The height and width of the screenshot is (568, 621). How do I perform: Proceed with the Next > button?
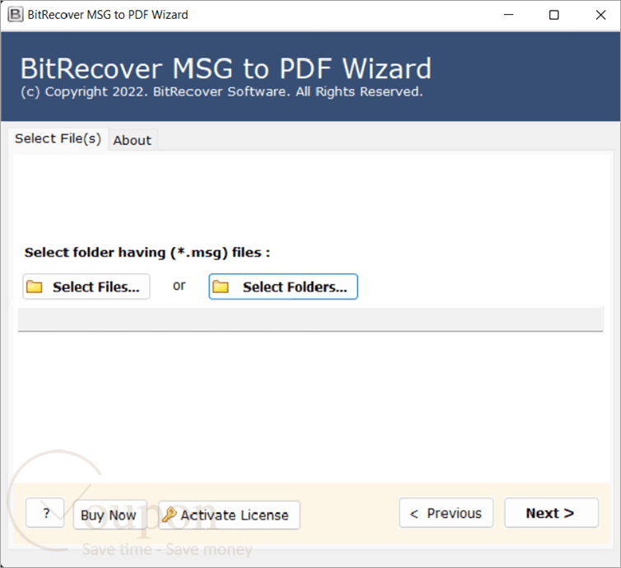pyautogui.click(x=551, y=513)
